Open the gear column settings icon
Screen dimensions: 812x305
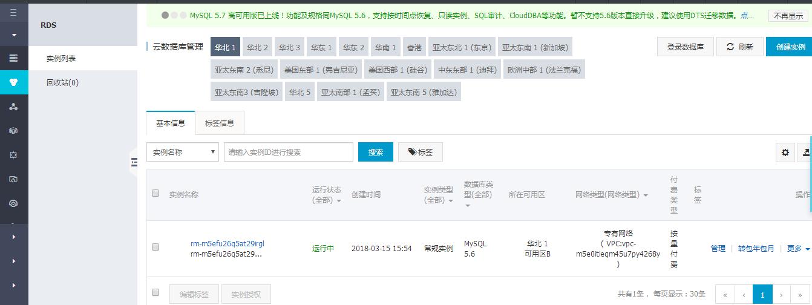tap(785, 152)
